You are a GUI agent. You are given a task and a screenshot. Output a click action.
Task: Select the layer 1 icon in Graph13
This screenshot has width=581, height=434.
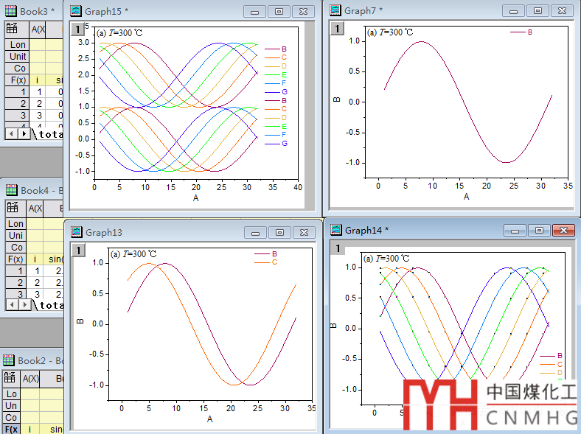coord(77,251)
